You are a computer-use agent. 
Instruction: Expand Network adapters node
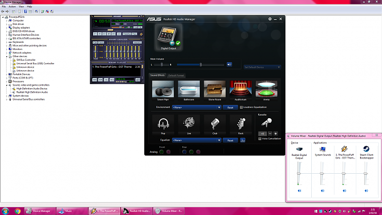7,53
